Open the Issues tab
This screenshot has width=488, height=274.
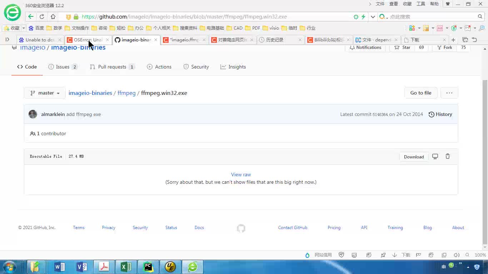pyautogui.click(x=63, y=67)
